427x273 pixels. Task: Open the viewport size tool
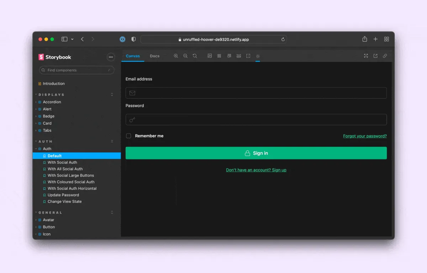pyautogui.click(x=229, y=56)
